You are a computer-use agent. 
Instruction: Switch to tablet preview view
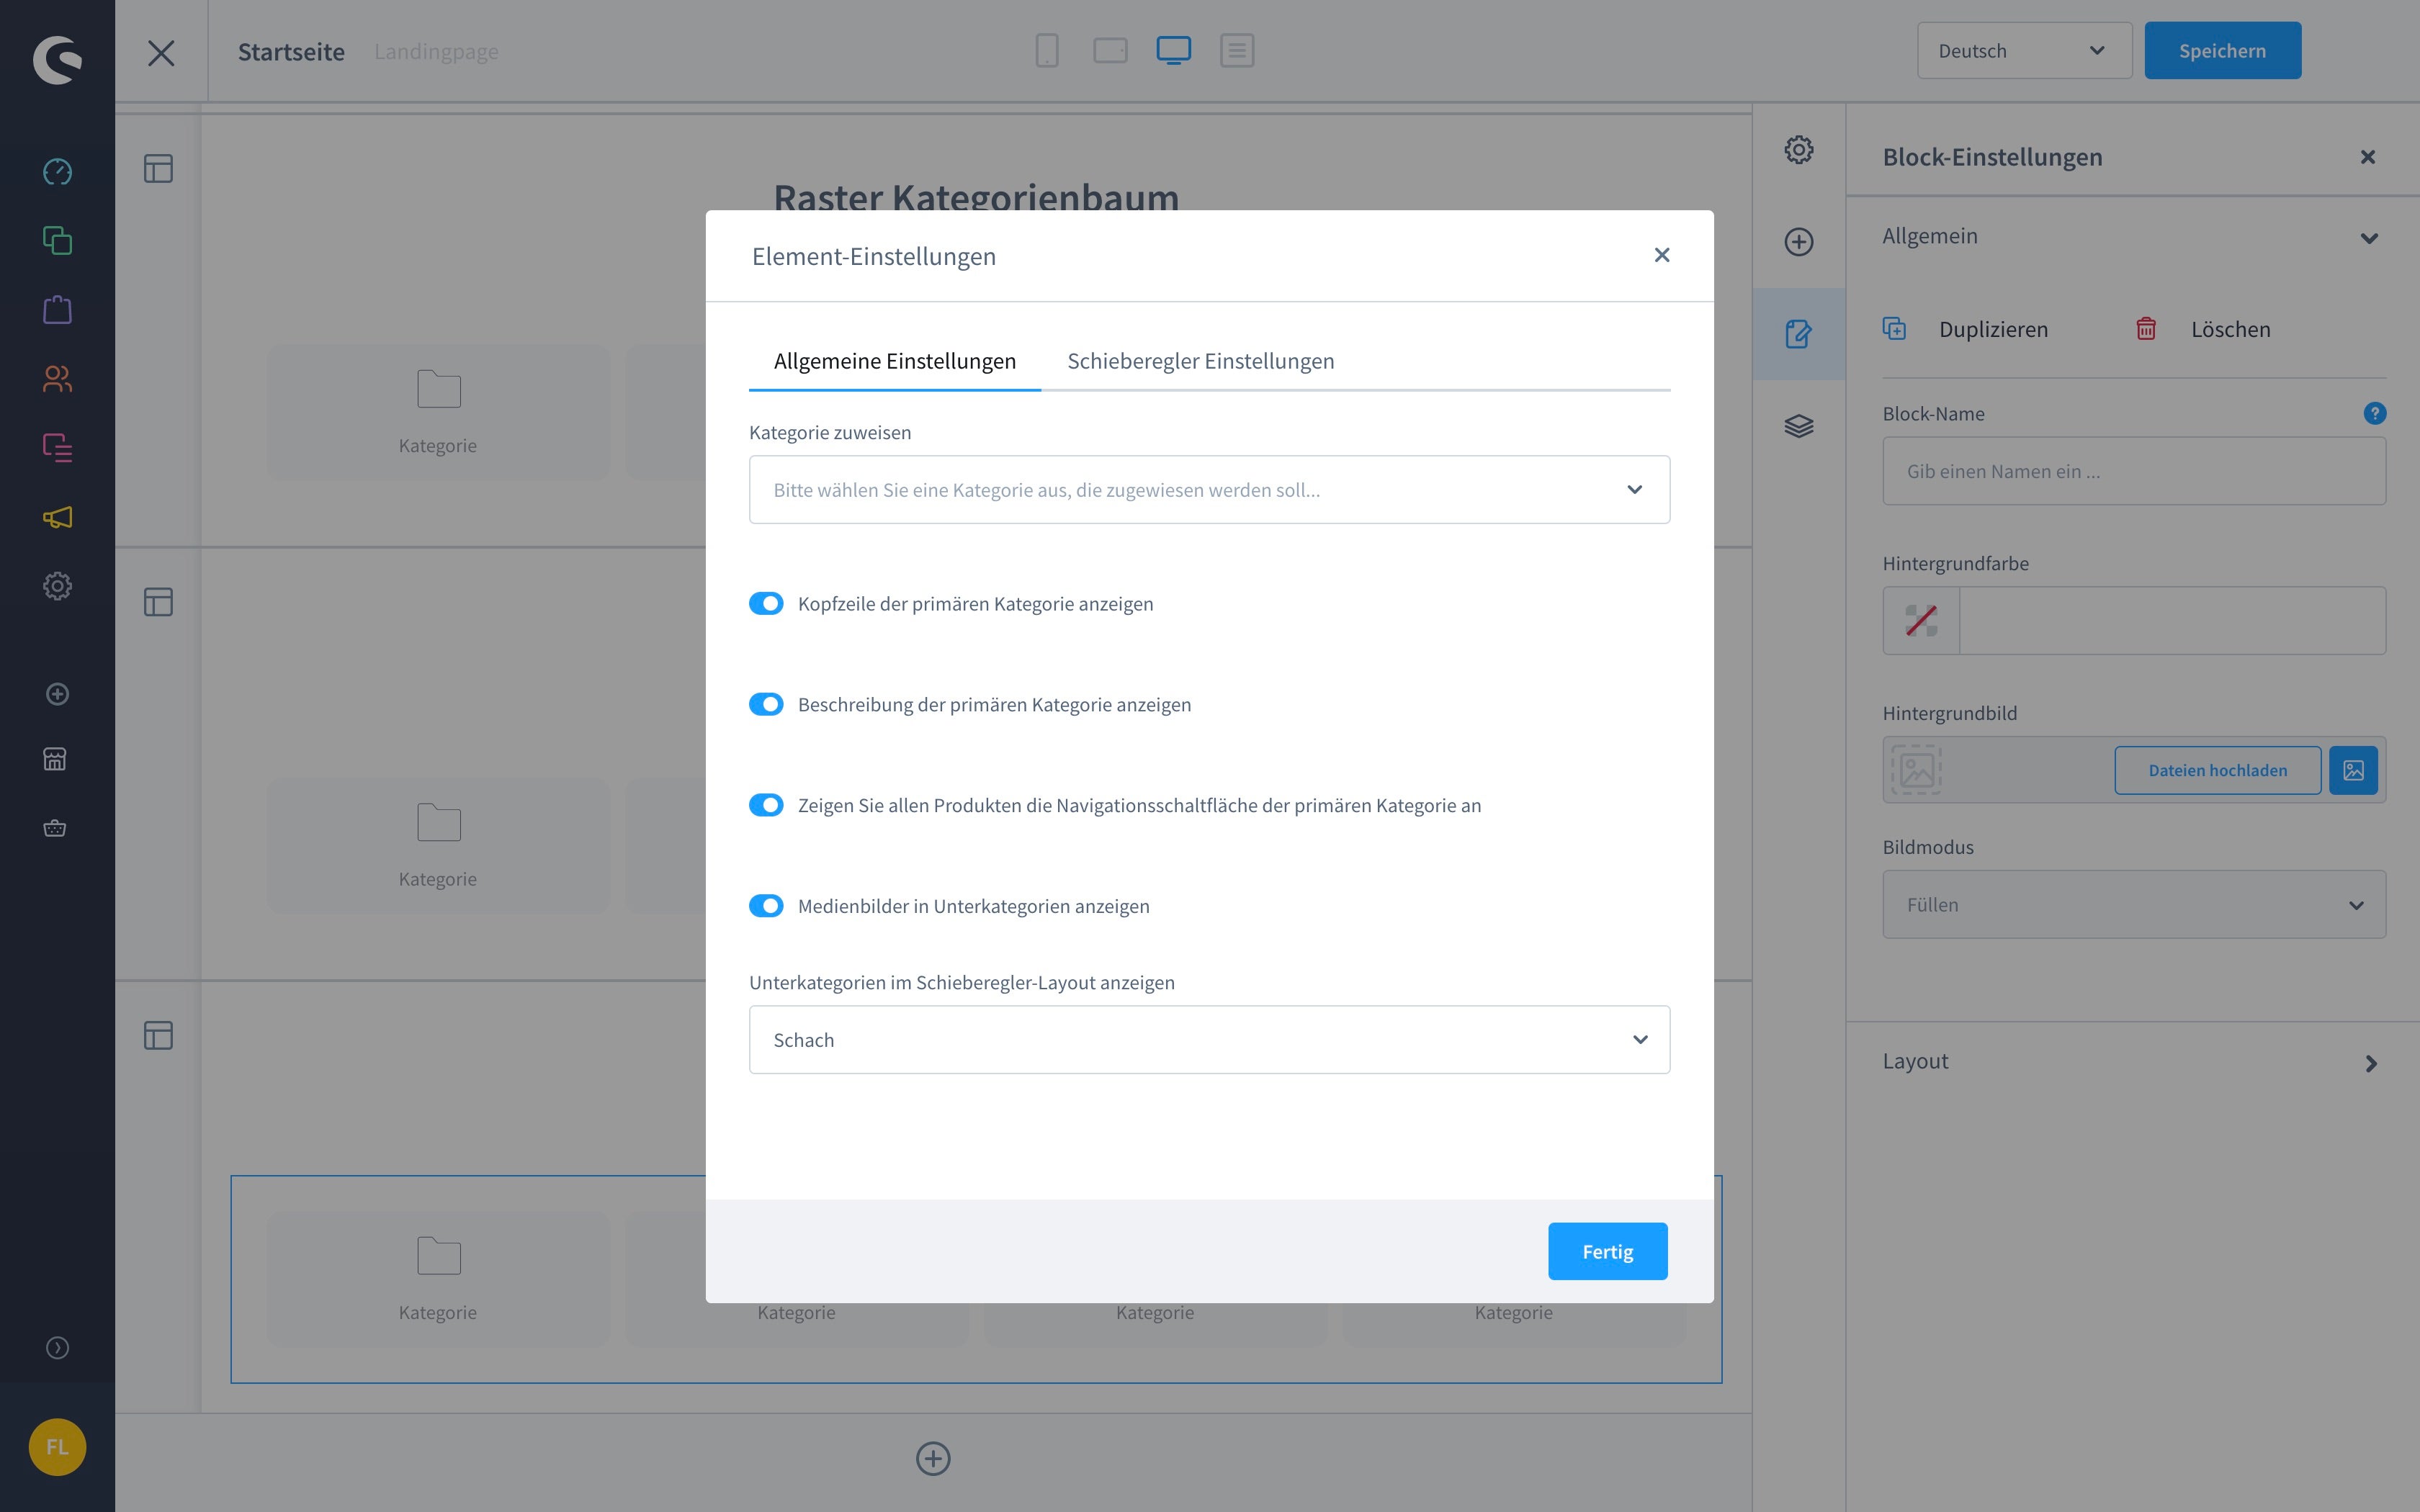(1110, 50)
